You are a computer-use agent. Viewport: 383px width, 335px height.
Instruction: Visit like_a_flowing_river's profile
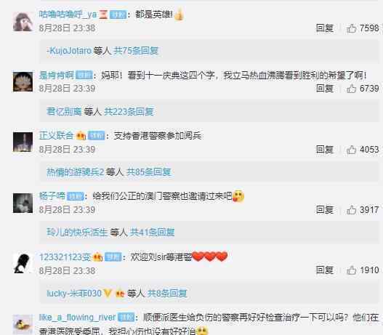click(x=77, y=318)
